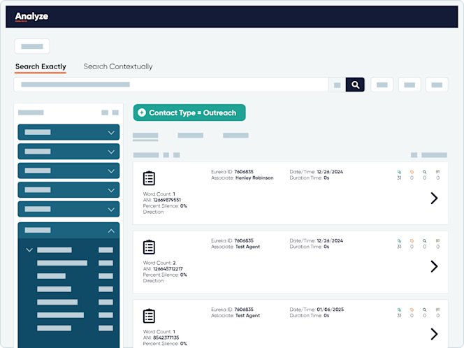This screenshot has width=464, height=348.
Task: Open ANI 126645712217 record with right chevron
Action: click(x=434, y=266)
